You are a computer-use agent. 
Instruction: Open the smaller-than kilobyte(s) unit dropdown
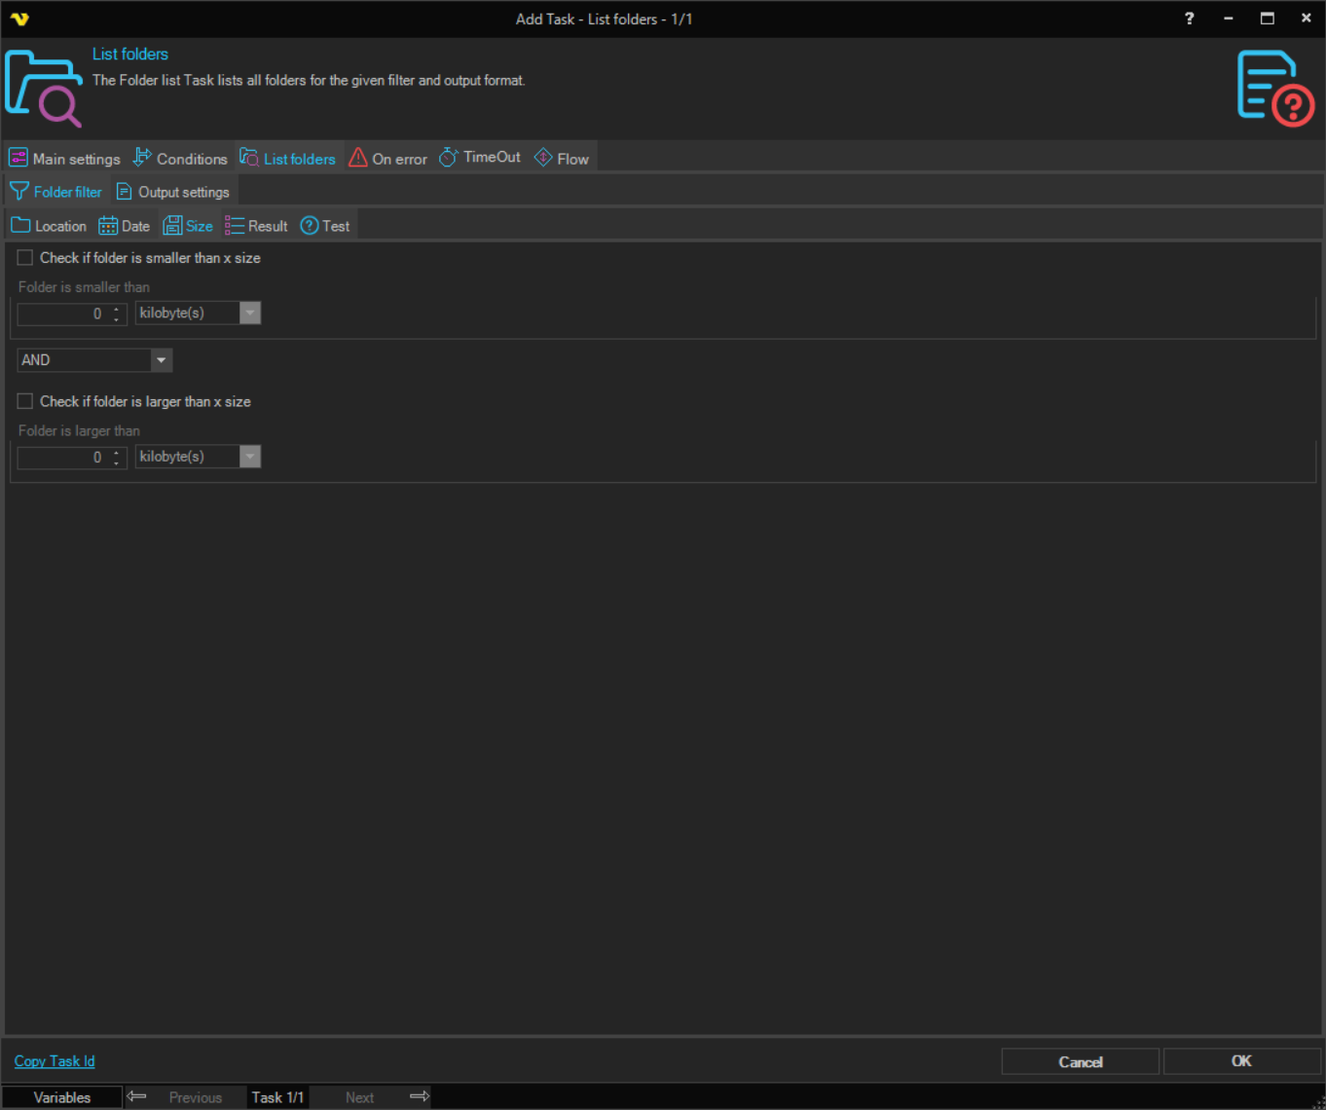coord(250,314)
